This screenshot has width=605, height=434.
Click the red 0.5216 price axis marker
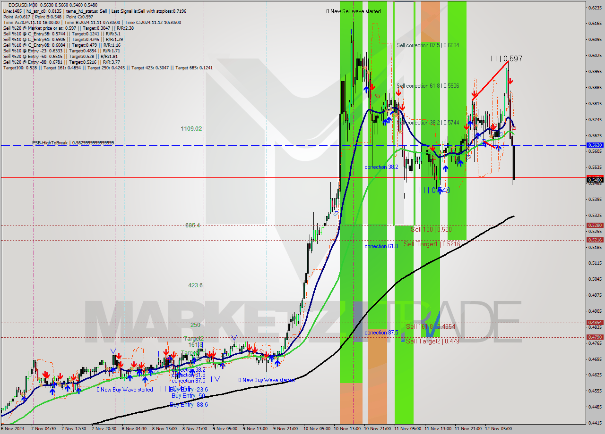click(594, 240)
